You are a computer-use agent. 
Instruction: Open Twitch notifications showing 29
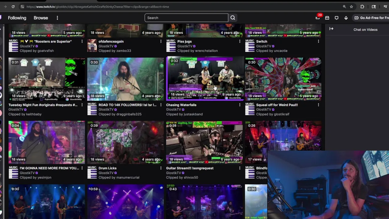tap(318, 18)
